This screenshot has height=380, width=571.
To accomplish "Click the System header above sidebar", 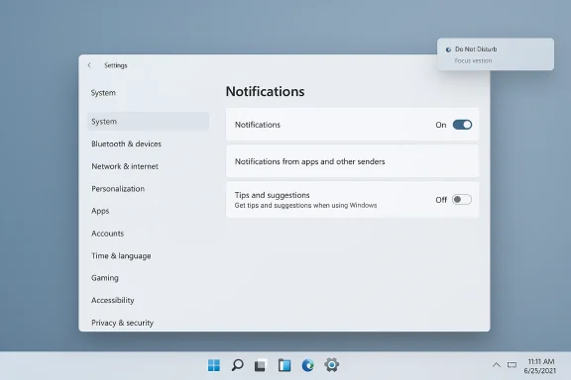I will (103, 93).
